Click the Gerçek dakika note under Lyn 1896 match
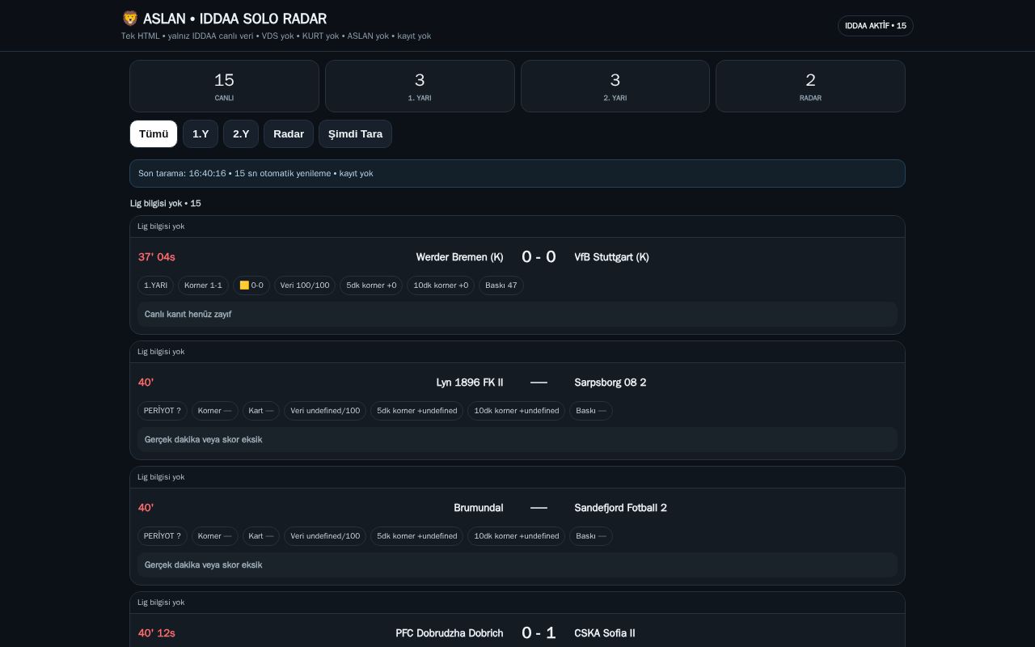The width and height of the screenshot is (1035, 647). [517, 440]
